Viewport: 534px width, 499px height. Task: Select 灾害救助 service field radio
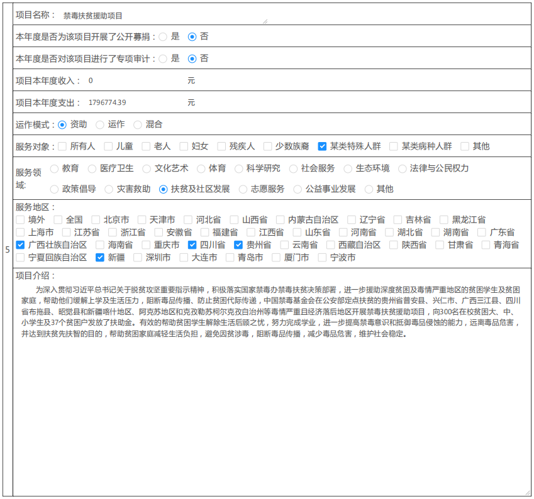pos(109,189)
